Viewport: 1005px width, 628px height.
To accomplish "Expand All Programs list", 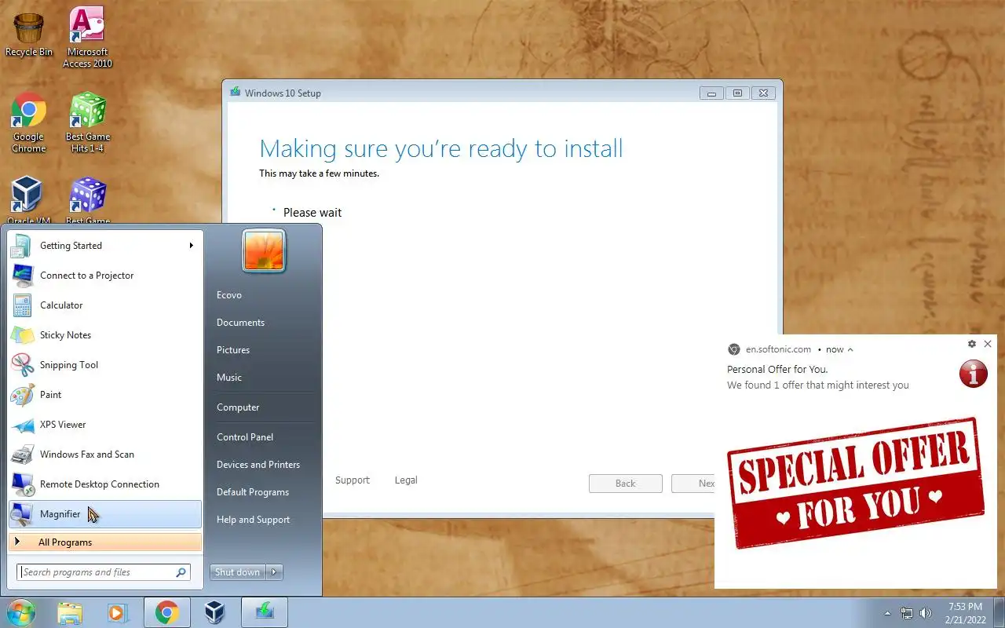I will click(105, 542).
